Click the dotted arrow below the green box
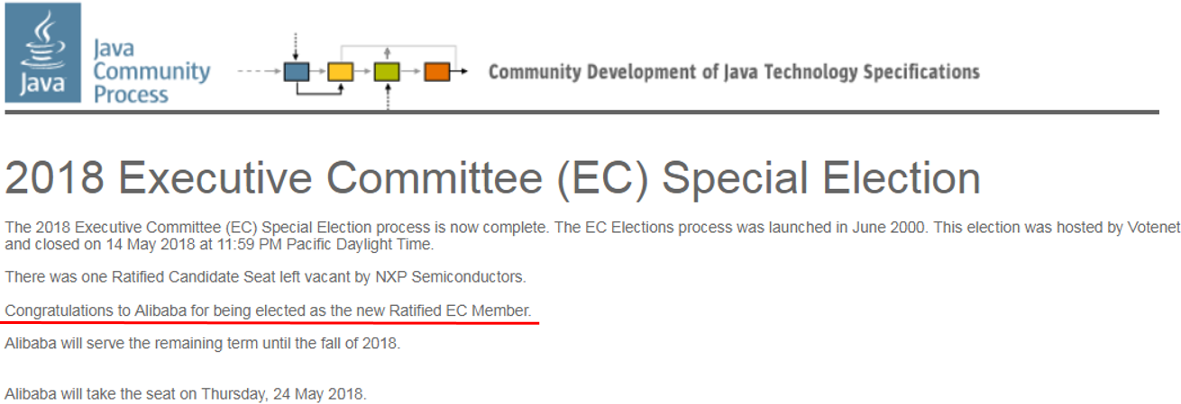 tap(387, 97)
